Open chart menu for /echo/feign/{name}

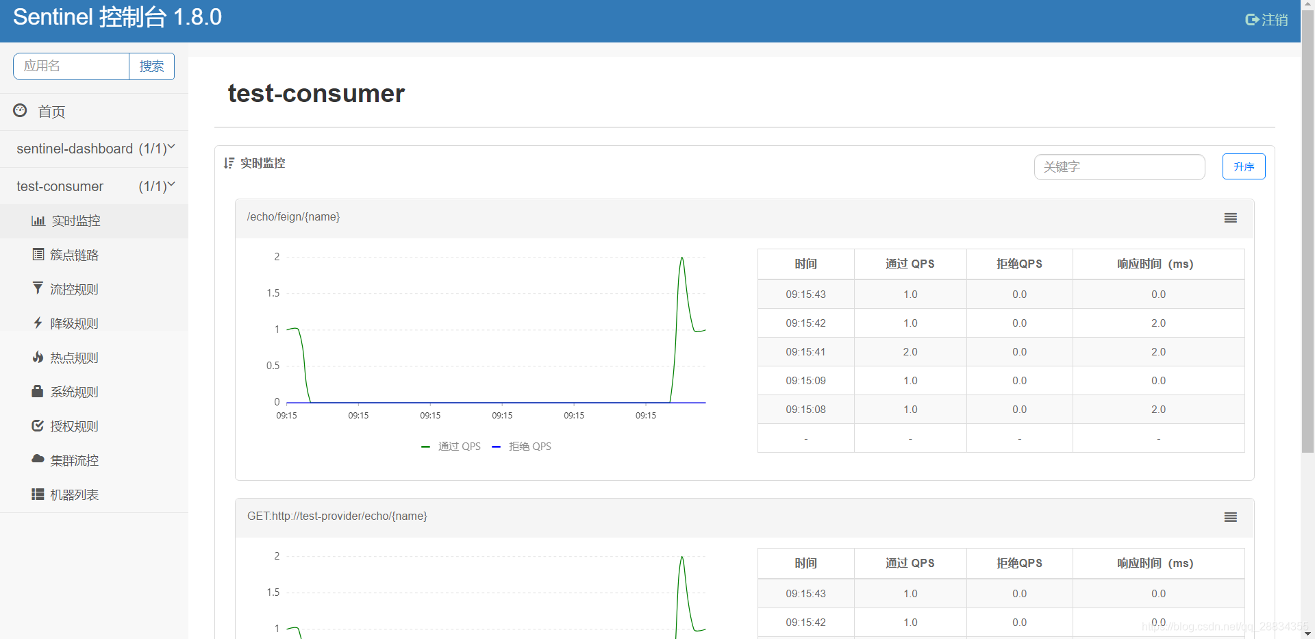pyautogui.click(x=1231, y=218)
